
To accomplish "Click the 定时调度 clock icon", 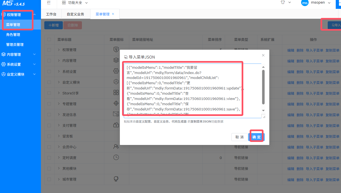I will (x=116, y=157).
